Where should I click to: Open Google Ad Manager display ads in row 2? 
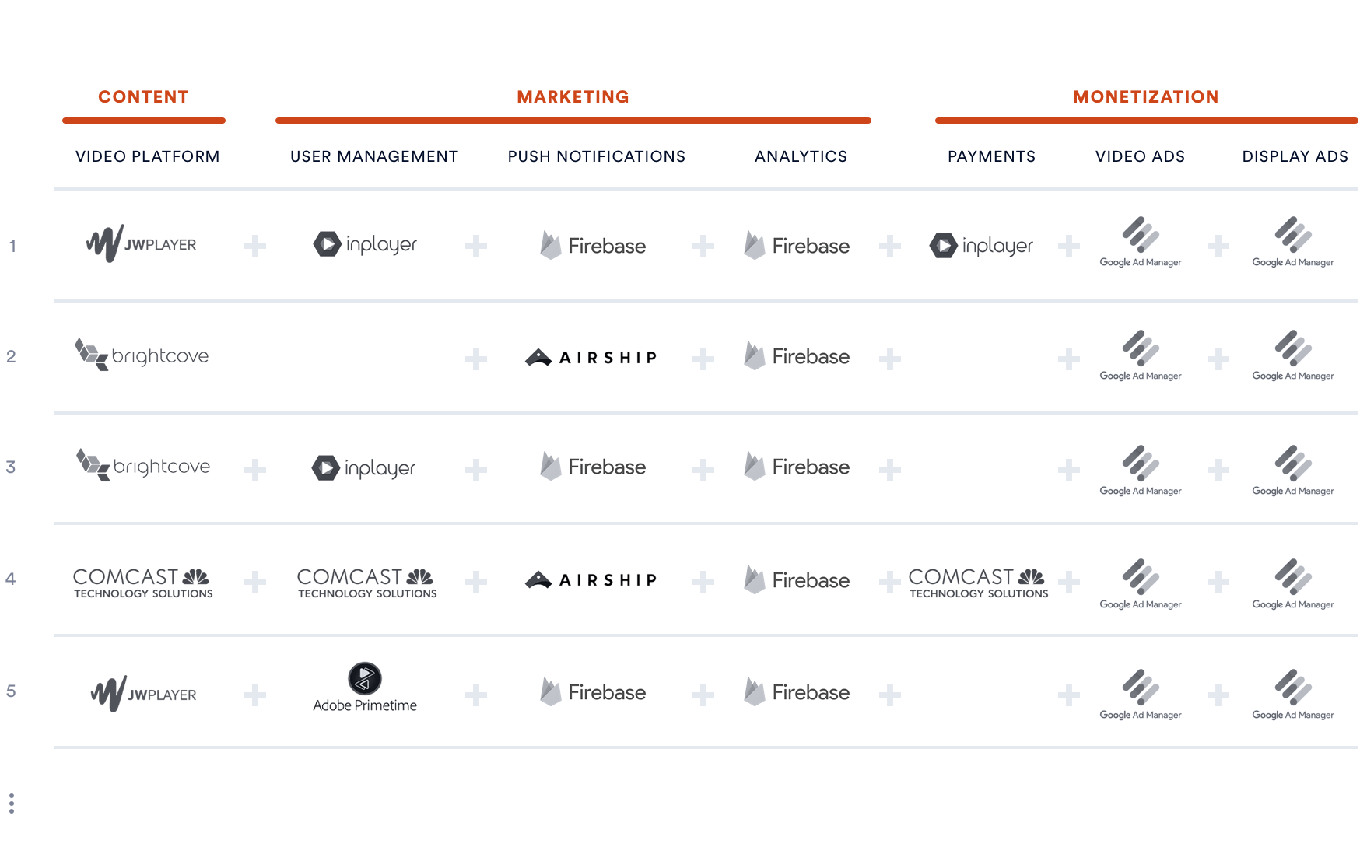pyautogui.click(x=1293, y=355)
